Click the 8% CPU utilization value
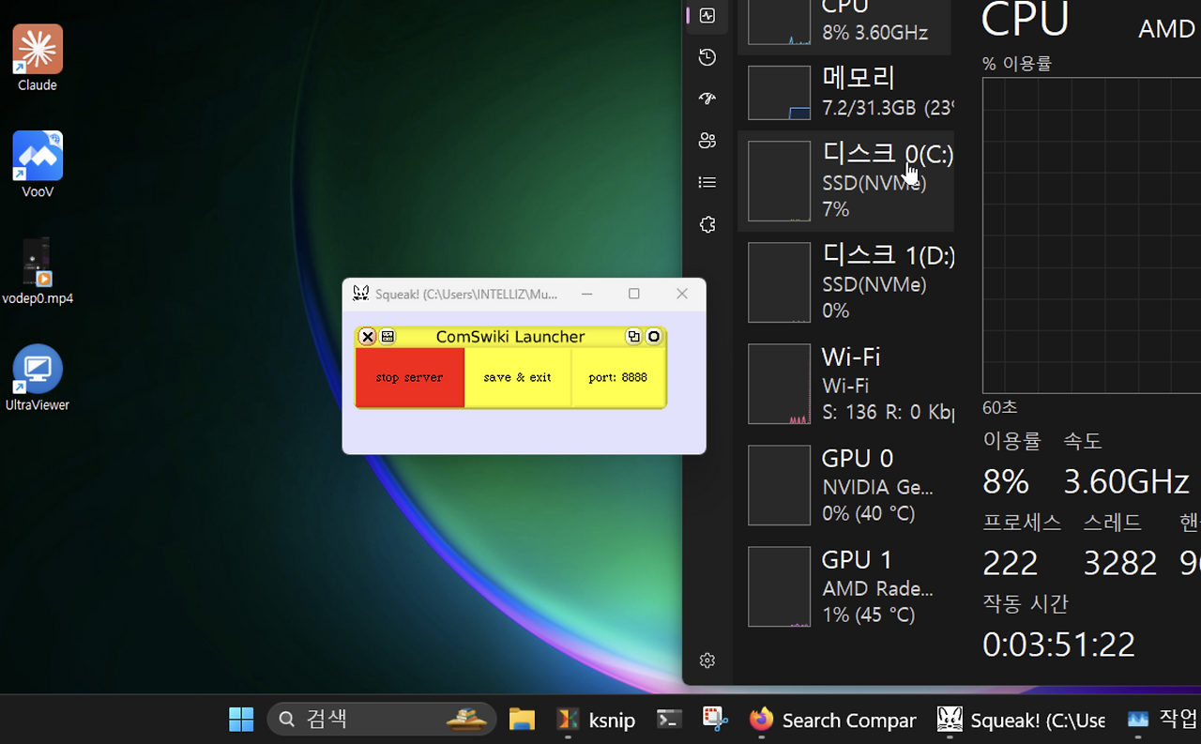The width and height of the screenshot is (1201, 744). [x=1006, y=481]
